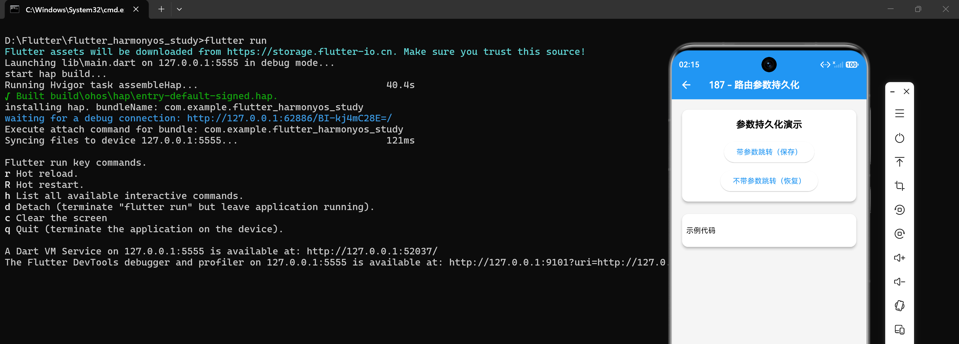Screen dimensions: 959x344
Task: Click the multi-device screen icon
Action: 899,330
